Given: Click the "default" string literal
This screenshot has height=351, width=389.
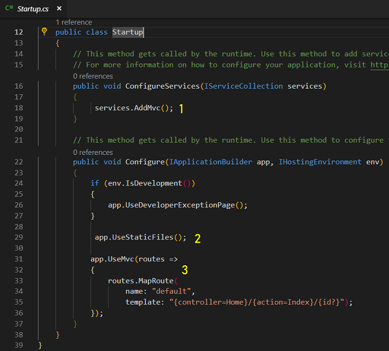Looking at the screenshot, I should pos(172,291).
